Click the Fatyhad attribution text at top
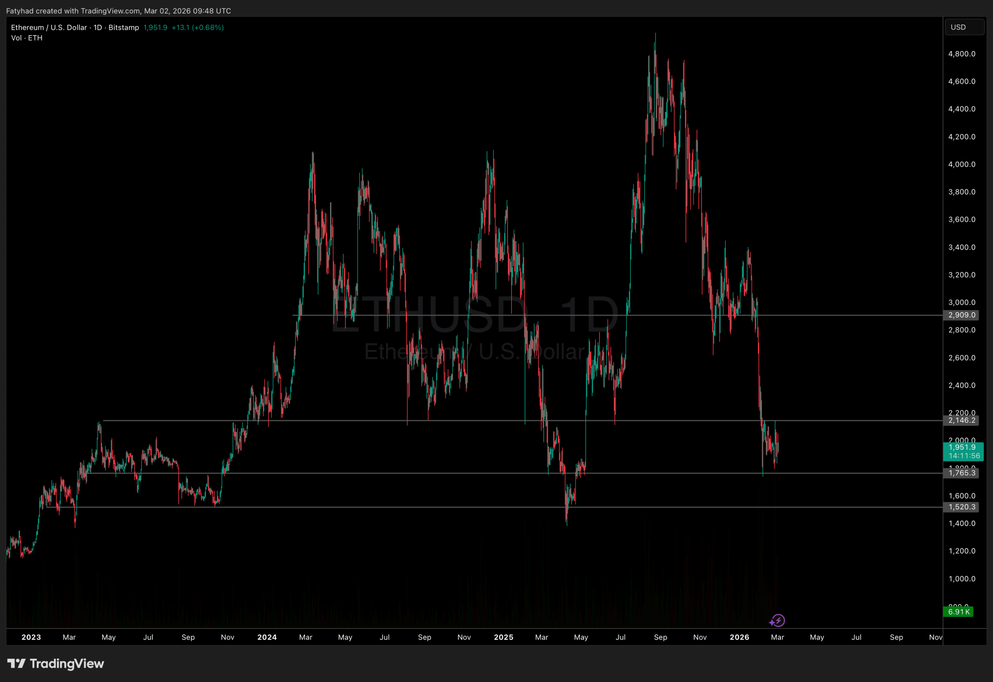 21,11
